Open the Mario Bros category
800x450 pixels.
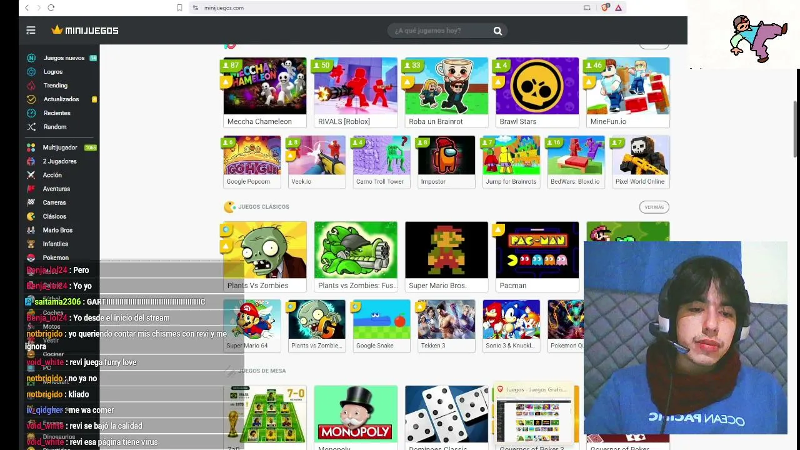point(57,230)
